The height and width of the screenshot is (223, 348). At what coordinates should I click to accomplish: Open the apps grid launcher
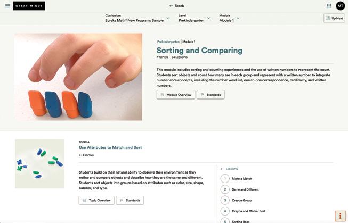(x=329, y=6)
